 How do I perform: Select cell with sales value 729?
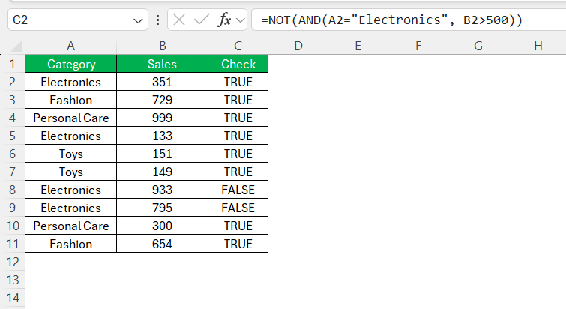163,100
